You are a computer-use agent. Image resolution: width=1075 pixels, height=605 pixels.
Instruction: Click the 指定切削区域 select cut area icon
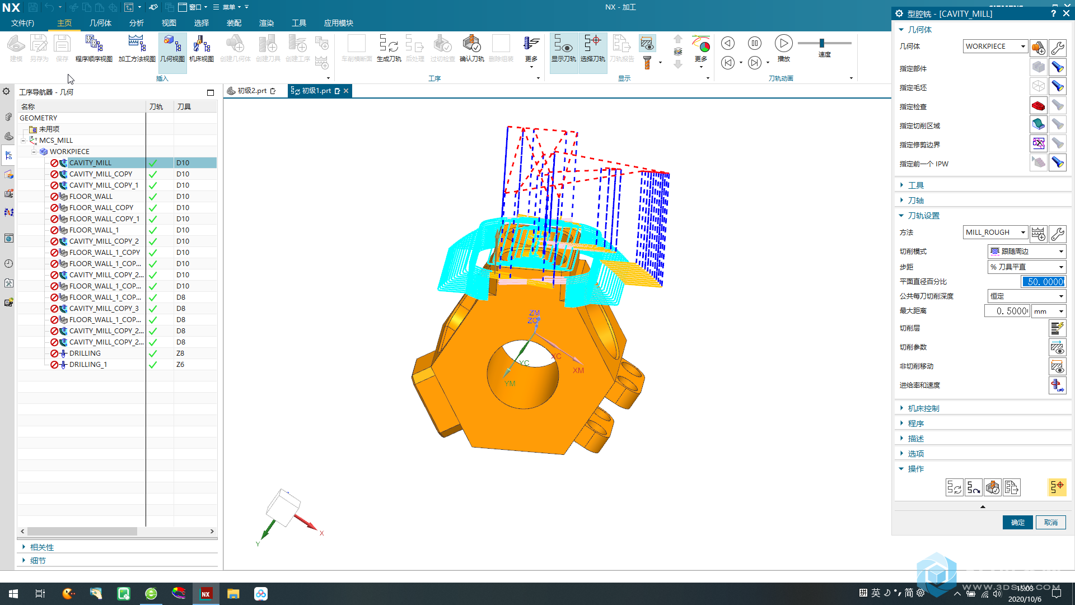point(1038,125)
